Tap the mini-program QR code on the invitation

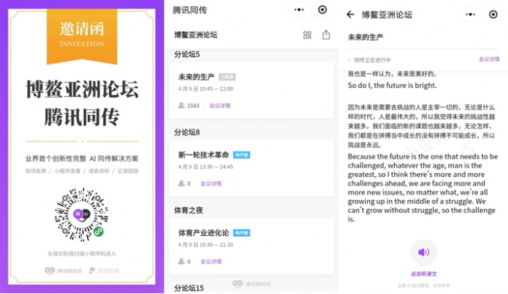coord(81,214)
